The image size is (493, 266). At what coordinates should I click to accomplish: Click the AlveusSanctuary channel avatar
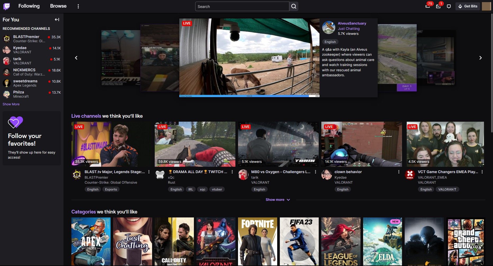coord(329,28)
